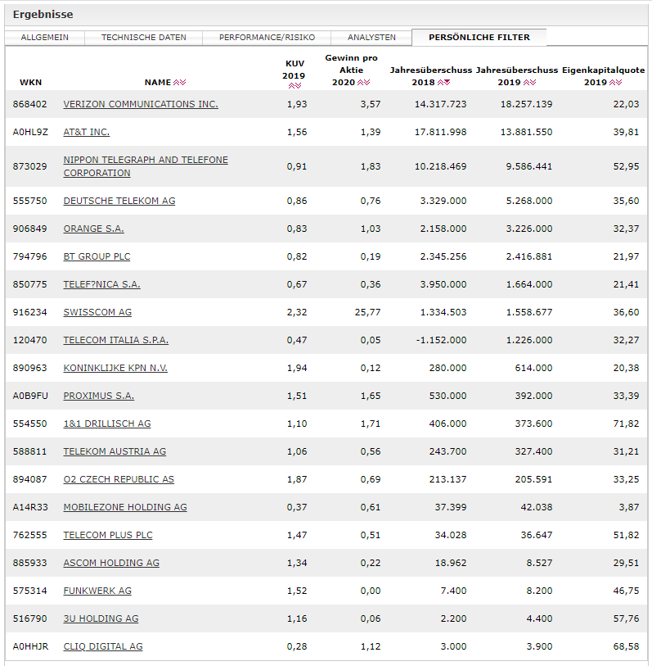This screenshot has width=652, height=666.
Task: Go to the Analysten tab
Action: click(371, 38)
